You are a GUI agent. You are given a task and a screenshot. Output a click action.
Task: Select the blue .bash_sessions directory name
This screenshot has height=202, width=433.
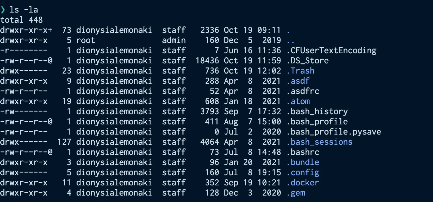pos(319,142)
